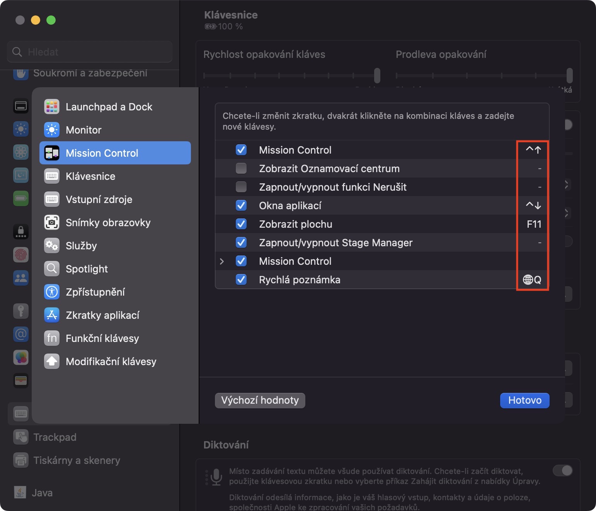
Task: Tick the Zapnout/vypnout funkci Nerušit checkbox
Action: pyautogui.click(x=241, y=187)
